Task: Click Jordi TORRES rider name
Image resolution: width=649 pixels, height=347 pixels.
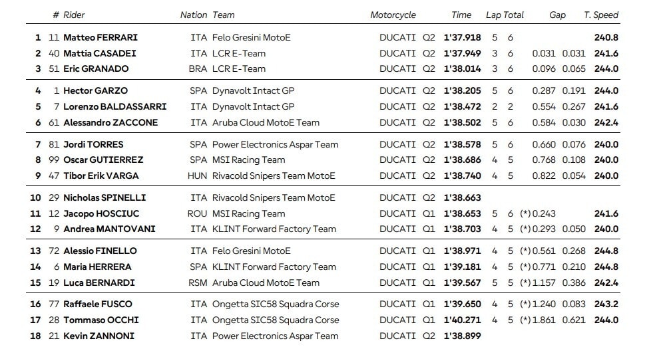Action: (93, 144)
